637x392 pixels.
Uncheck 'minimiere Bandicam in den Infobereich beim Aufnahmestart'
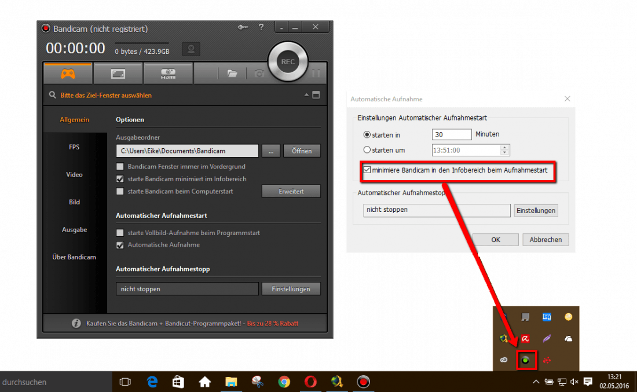367,170
